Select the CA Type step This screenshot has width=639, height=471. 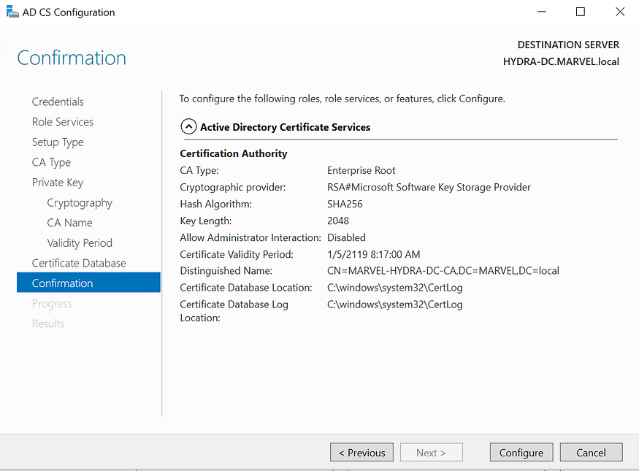[x=51, y=162]
